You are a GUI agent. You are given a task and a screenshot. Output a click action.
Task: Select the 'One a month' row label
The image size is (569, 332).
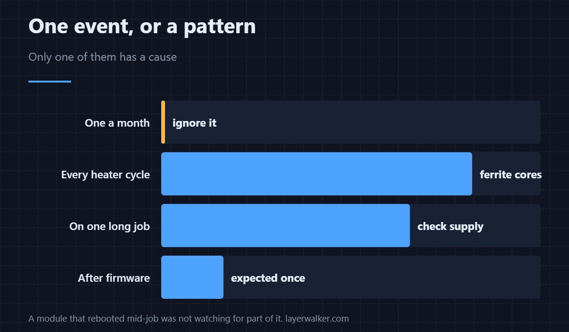point(117,123)
